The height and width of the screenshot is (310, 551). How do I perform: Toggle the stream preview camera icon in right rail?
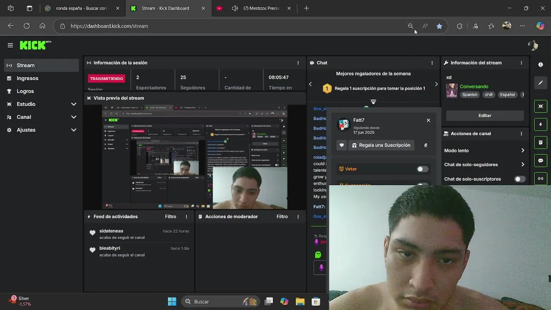pos(541,106)
